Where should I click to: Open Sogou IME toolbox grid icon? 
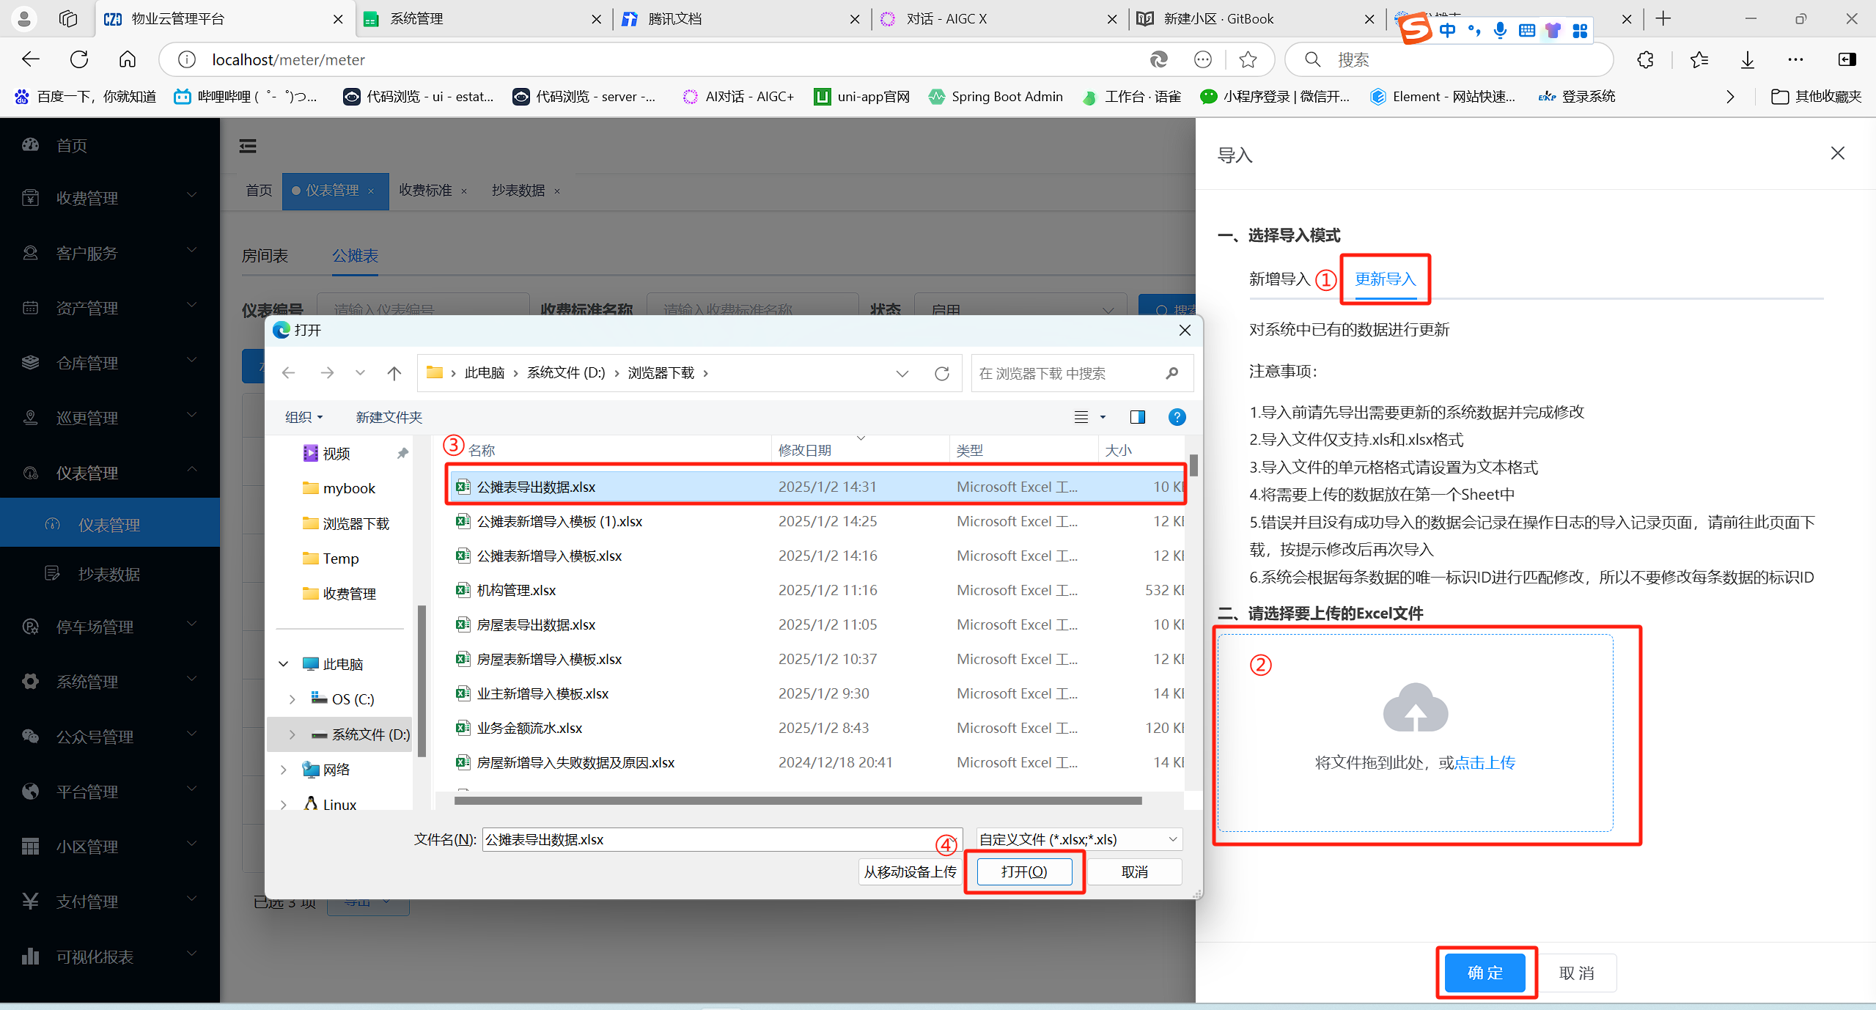click(1580, 30)
